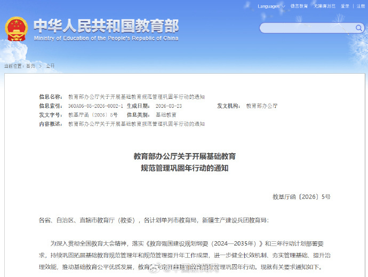Click the national emblem logo
Viewport: 368px width, 277px height.
click(16, 29)
